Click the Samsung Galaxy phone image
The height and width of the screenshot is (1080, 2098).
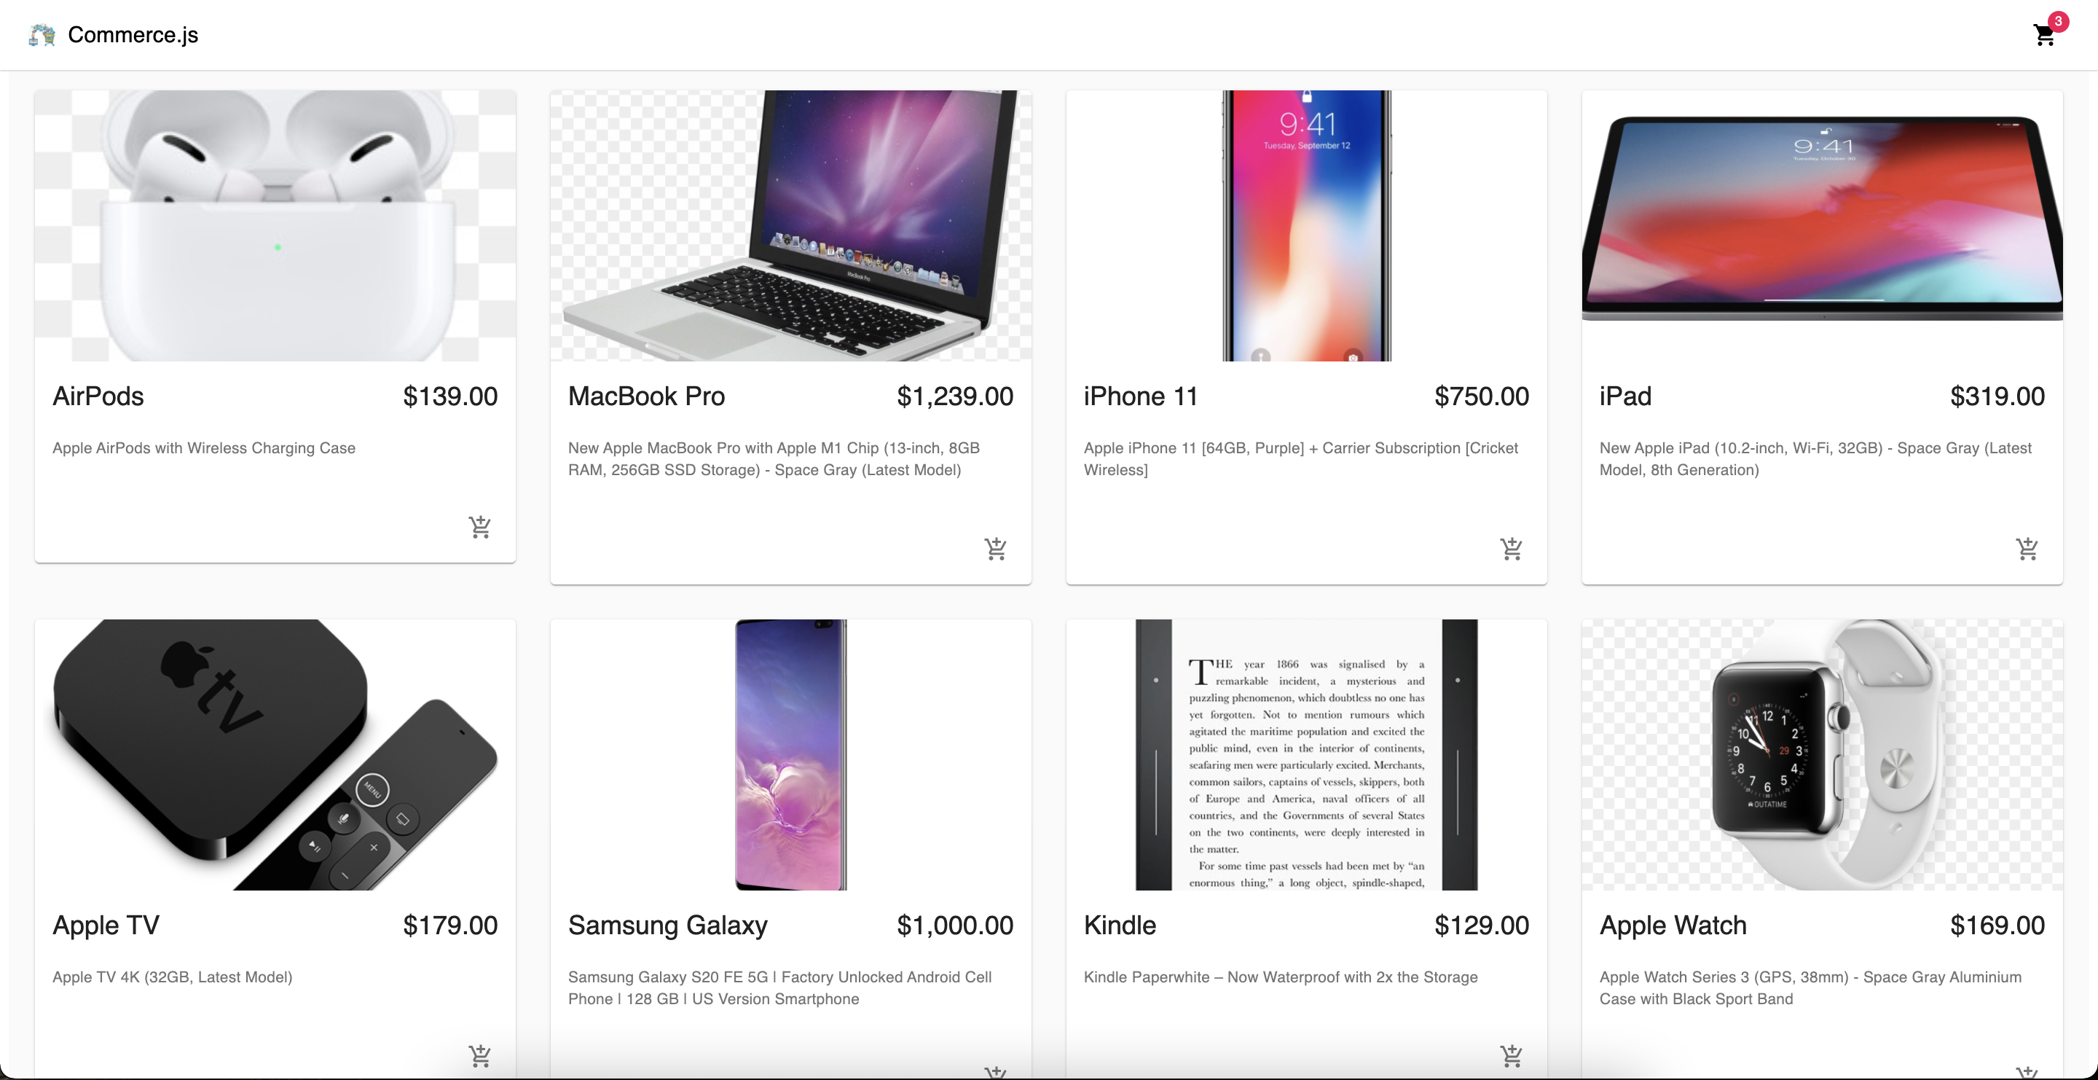791,754
